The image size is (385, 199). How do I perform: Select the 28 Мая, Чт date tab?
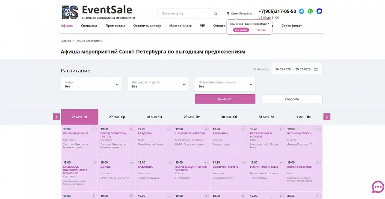click(154, 117)
